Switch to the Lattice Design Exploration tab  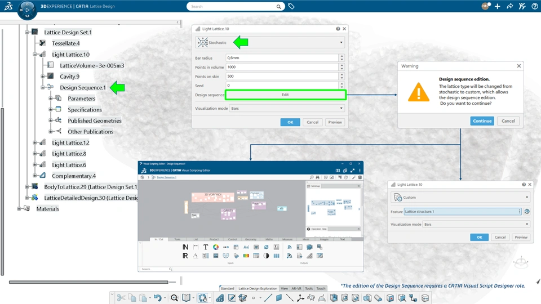(x=258, y=288)
